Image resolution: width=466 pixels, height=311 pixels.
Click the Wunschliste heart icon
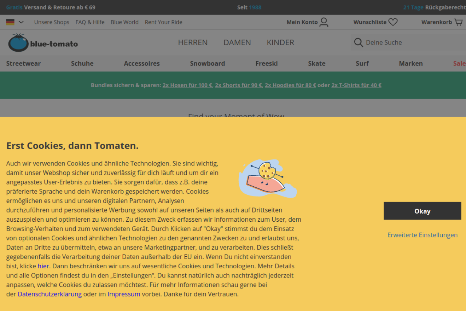(393, 22)
